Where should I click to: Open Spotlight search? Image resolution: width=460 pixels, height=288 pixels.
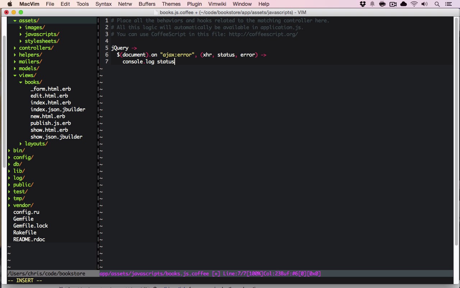[x=437, y=4]
